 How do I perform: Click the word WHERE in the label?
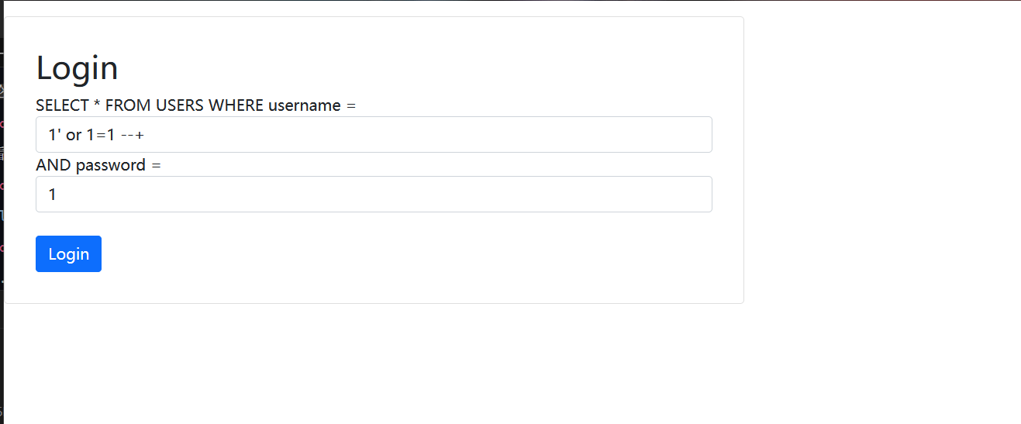click(x=236, y=105)
